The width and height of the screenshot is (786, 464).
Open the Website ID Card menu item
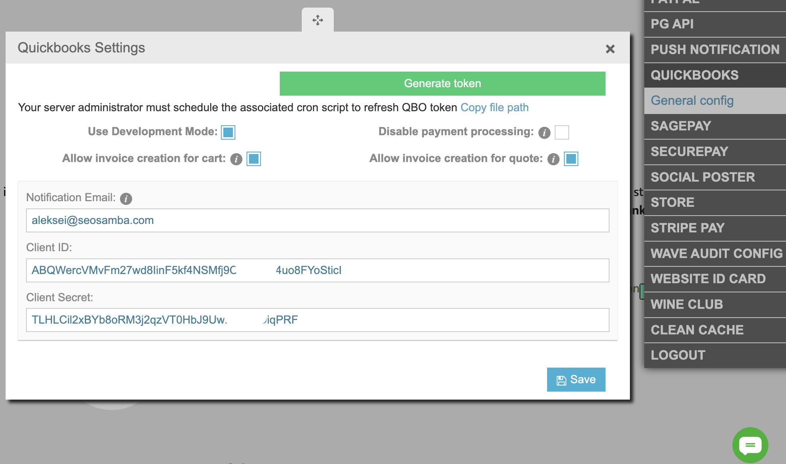point(715,279)
